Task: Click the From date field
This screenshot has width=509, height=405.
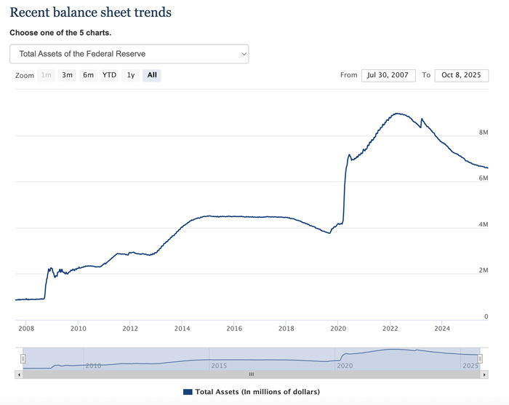Action: pyautogui.click(x=388, y=75)
